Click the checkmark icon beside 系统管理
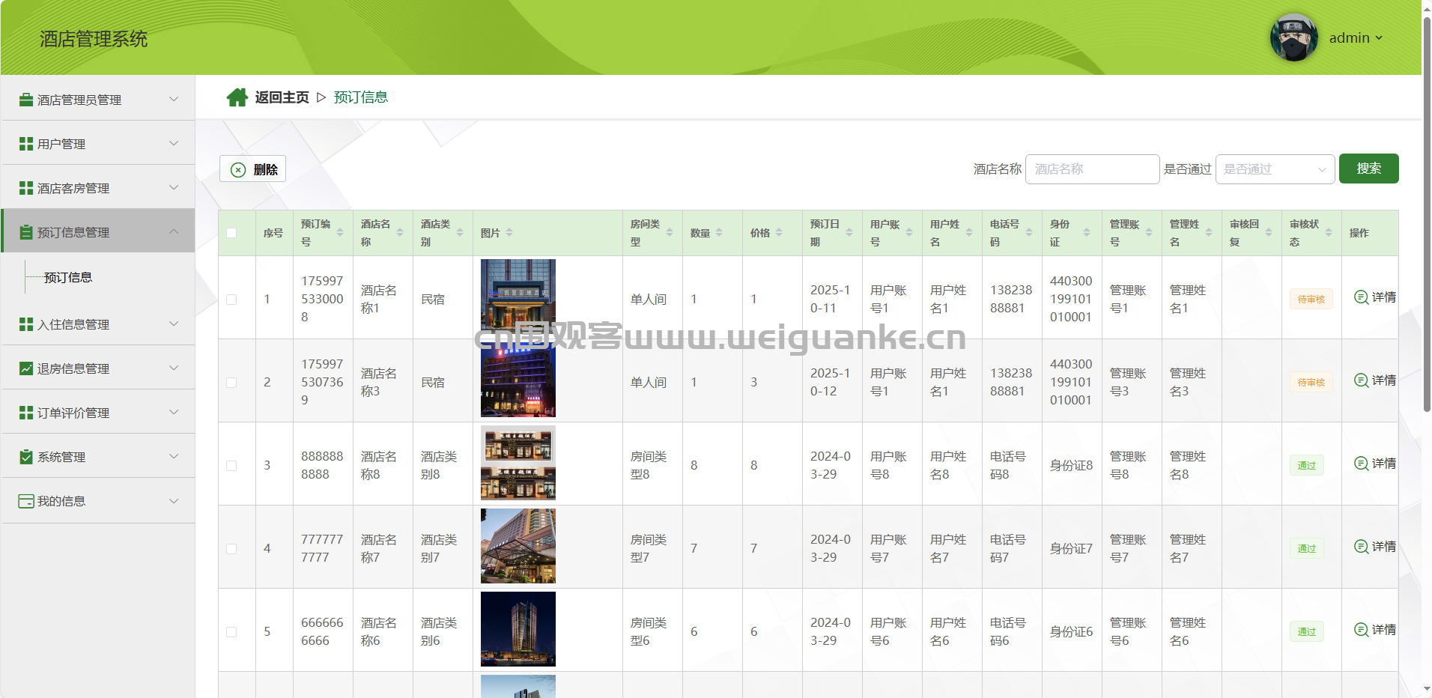The image size is (1432, 698). point(26,457)
